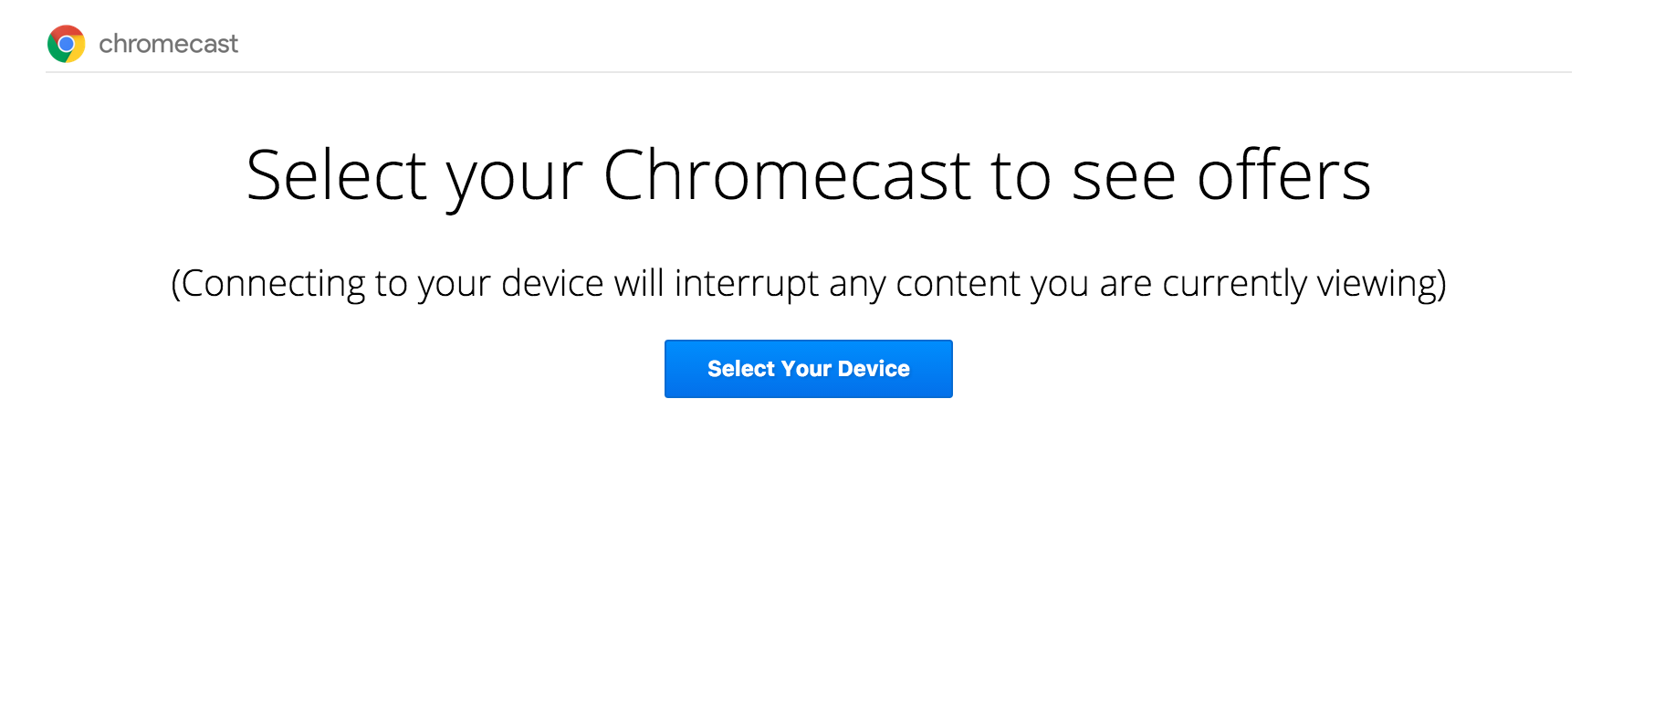Screen dimensions: 1665x714
Task: Click the word 'your' in the heading
Action: coord(515,183)
